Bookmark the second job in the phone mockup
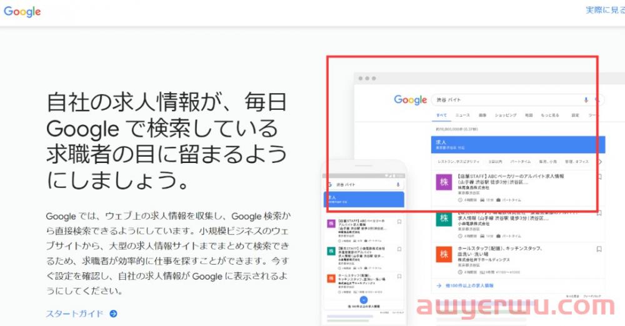The height and width of the screenshot is (326, 625). pyautogui.click(x=399, y=249)
